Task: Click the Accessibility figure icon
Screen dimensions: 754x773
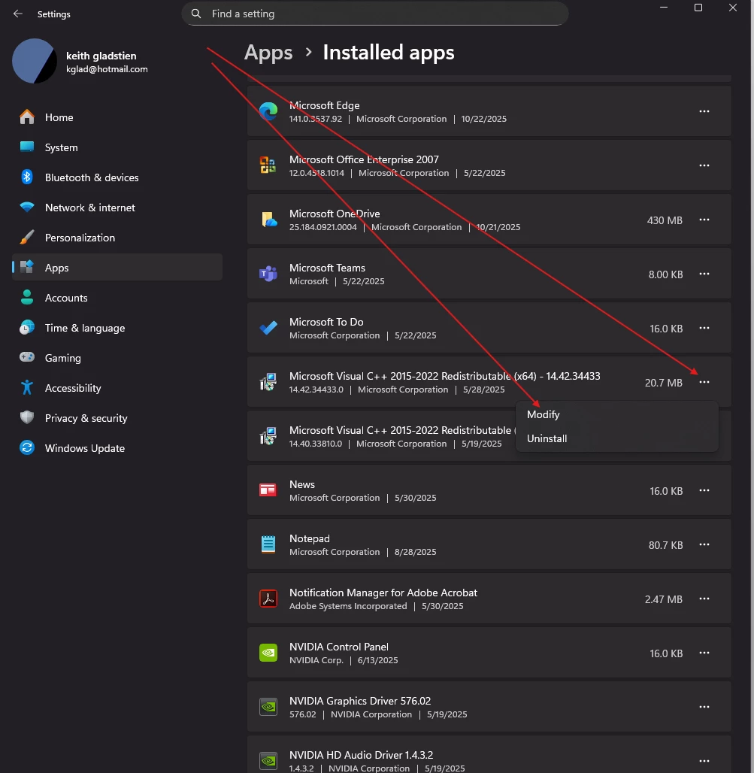Action: [x=27, y=387]
